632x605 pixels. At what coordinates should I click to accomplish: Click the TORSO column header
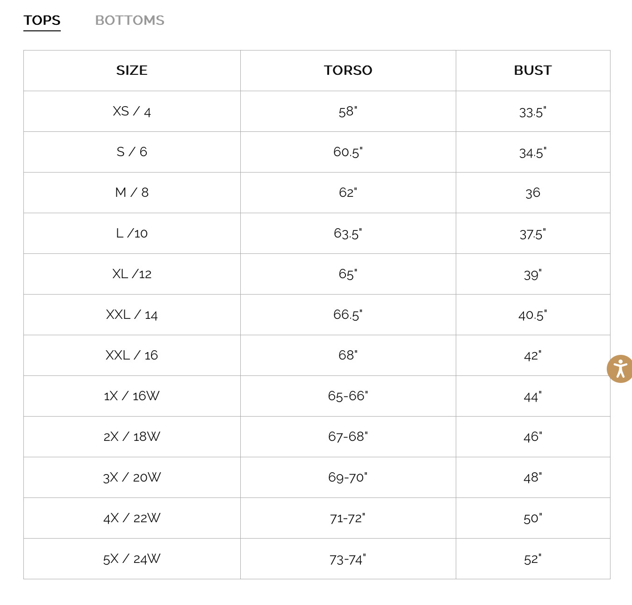point(348,71)
